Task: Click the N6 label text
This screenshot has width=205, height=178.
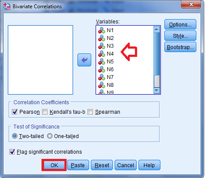Action: coord(110,69)
